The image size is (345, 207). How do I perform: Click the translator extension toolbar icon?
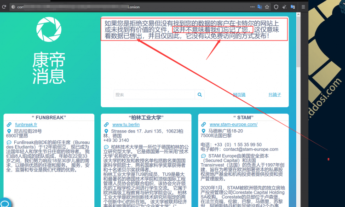[x=293, y=7]
